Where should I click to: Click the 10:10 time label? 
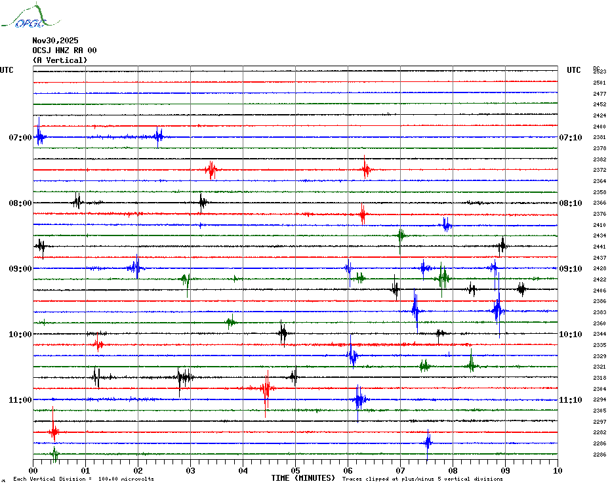(x=571, y=335)
